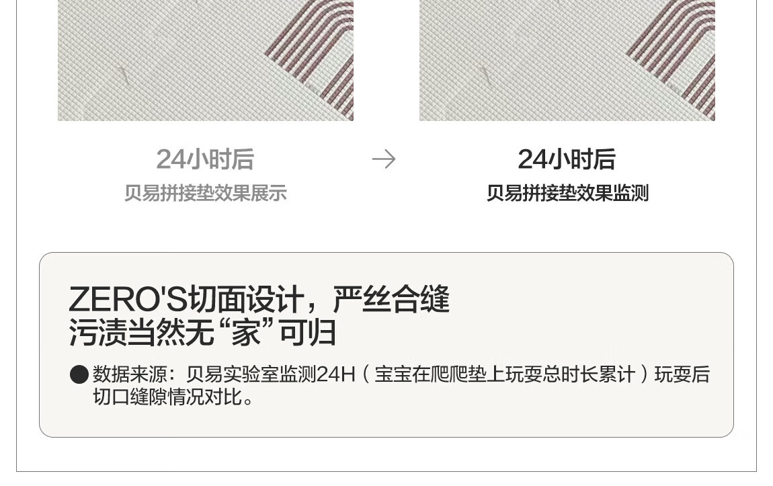
Task: Click the crease mark on left mat image
Action: click(x=124, y=75)
